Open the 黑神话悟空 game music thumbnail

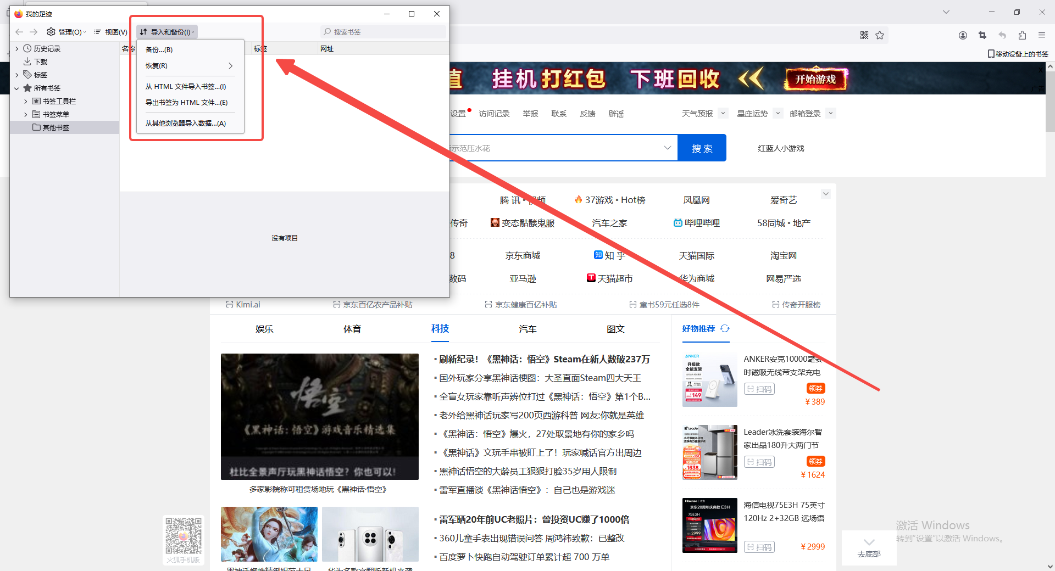(320, 417)
